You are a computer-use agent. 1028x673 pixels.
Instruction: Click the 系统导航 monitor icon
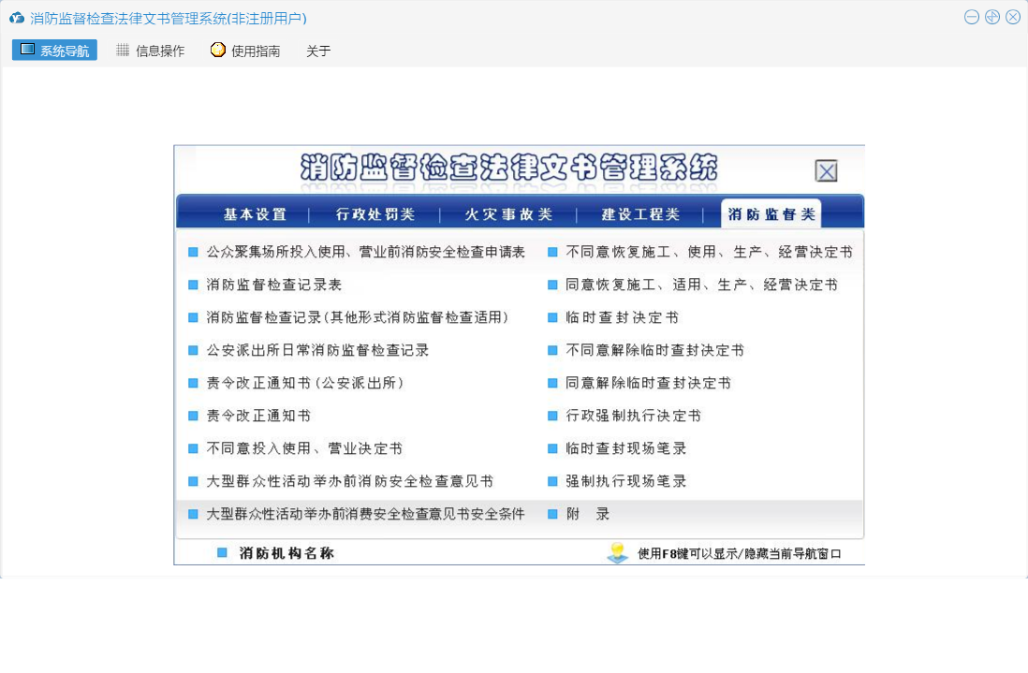(28, 50)
